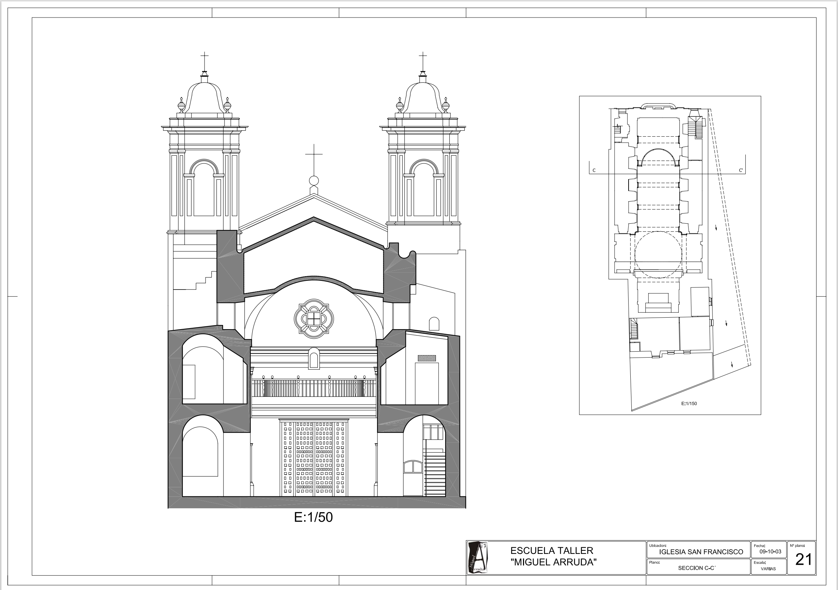Click the Miguel Arruda logo in title block
This screenshot has height=590, width=838.
click(478, 557)
